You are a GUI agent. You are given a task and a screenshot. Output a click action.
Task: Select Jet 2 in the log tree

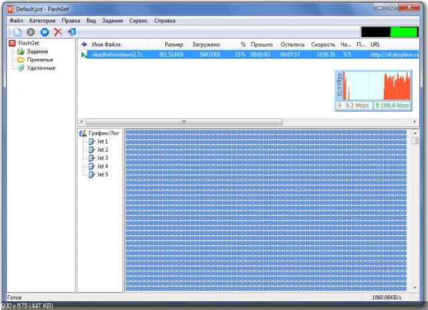[102, 150]
